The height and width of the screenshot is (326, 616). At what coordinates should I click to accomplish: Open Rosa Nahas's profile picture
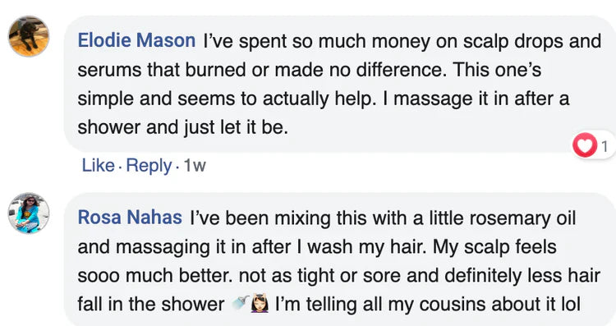click(x=29, y=214)
